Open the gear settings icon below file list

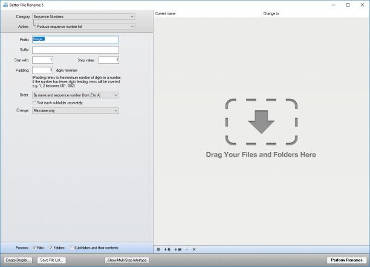(x=158, y=250)
